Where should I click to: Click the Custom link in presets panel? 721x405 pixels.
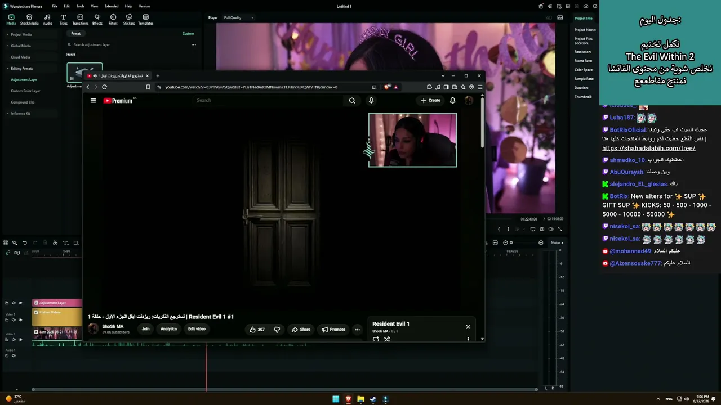coord(188,33)
